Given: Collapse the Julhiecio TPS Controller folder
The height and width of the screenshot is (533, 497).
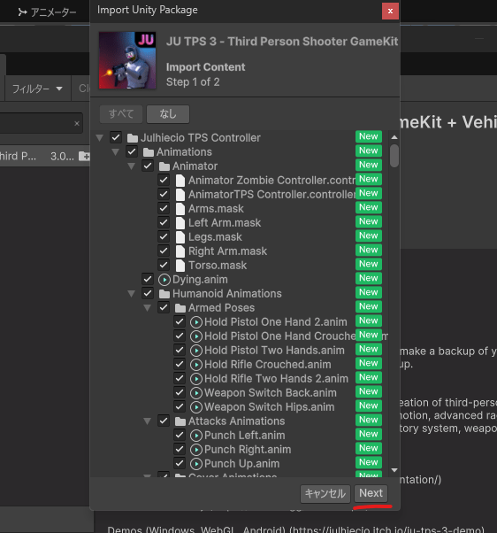Looking at the screenshot, I should [99, 137].
